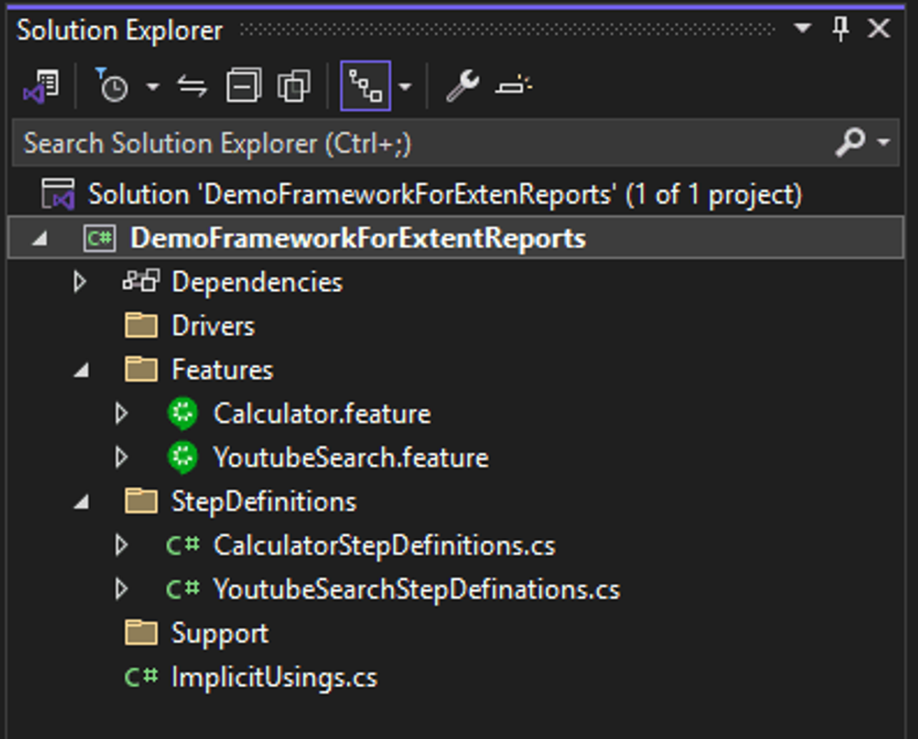Image resolution: width=918 pixels, height=739 pixels.
Task: Select the CalculatorStepDefinitions.cs file
Action: pos(384,546)
